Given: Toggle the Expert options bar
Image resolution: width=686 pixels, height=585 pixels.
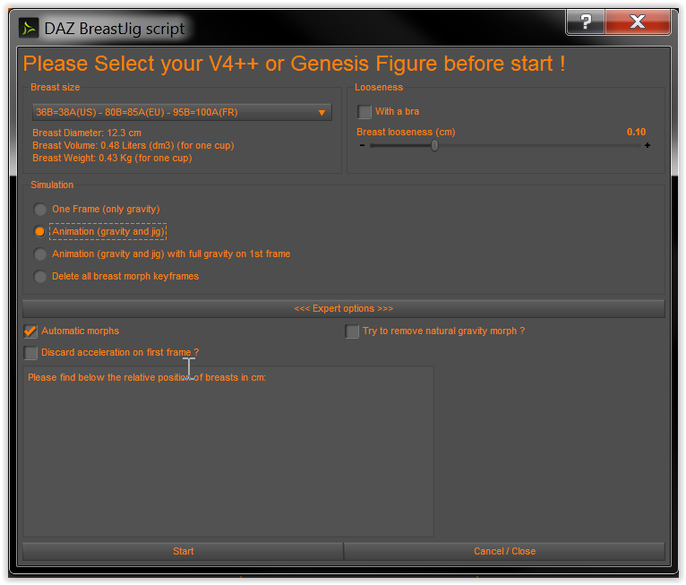Looking at the screenshot, I should tap(343, 308).
